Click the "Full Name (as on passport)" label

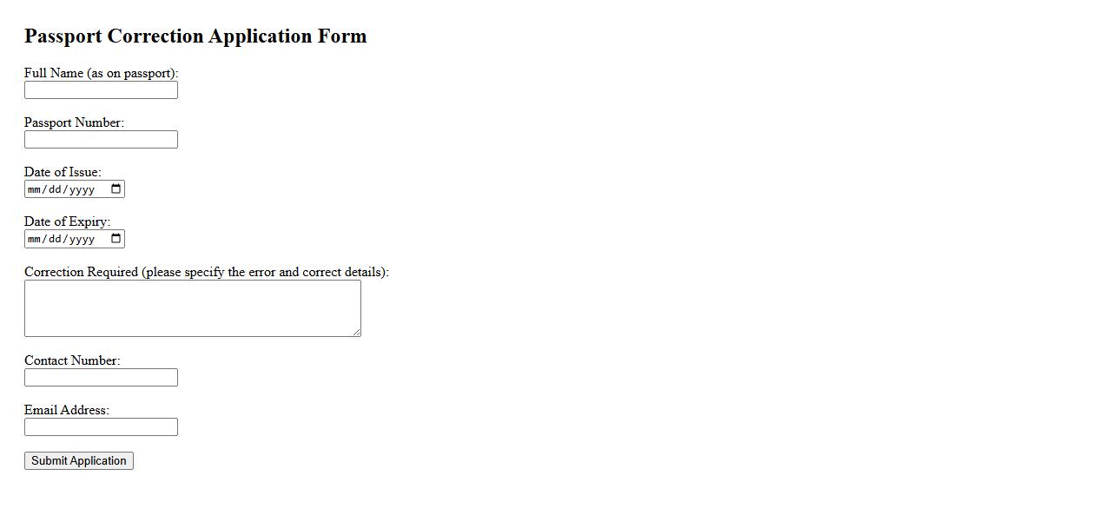point(101,73)
